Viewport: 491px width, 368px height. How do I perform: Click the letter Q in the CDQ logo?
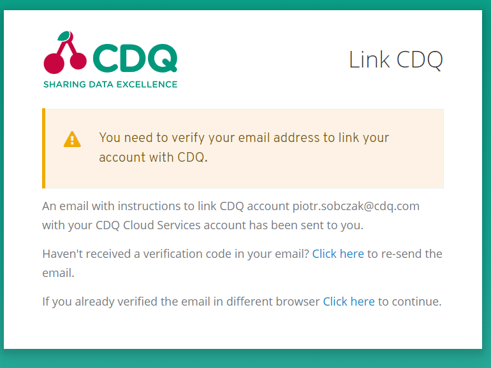point(163,59)
